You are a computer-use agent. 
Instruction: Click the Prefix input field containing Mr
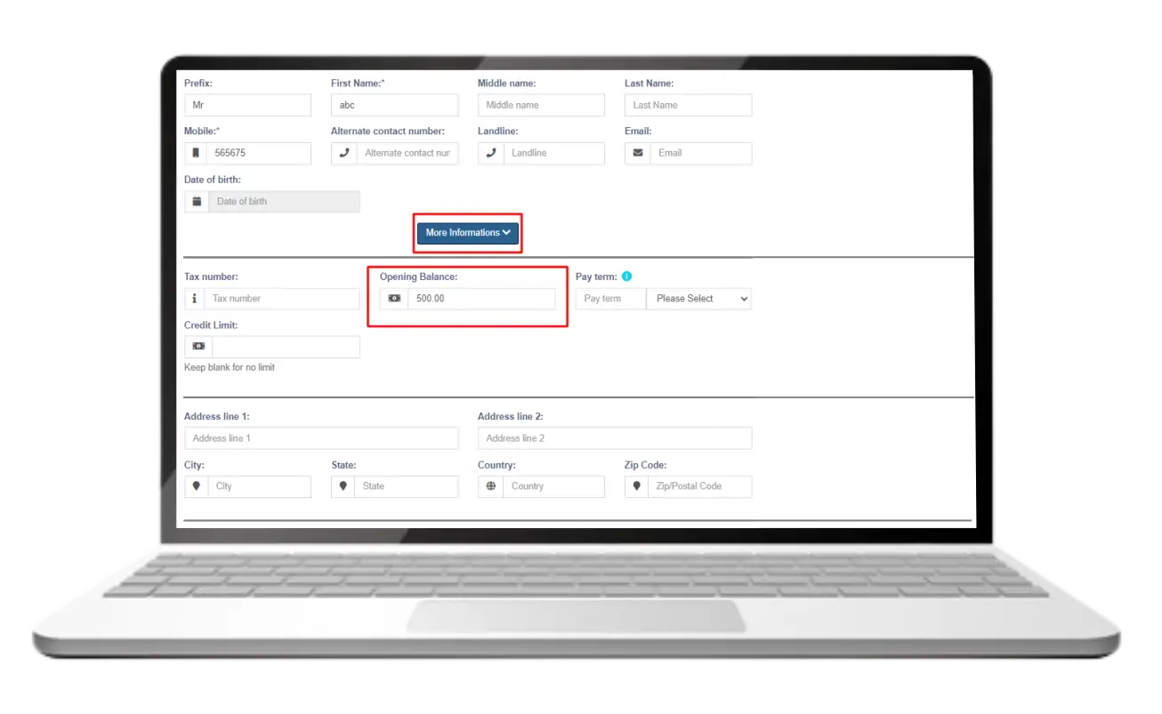click(247, 105)
